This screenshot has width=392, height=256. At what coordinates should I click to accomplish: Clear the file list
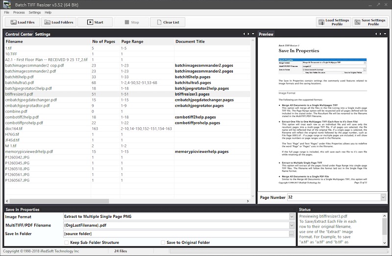pos(168,22)
